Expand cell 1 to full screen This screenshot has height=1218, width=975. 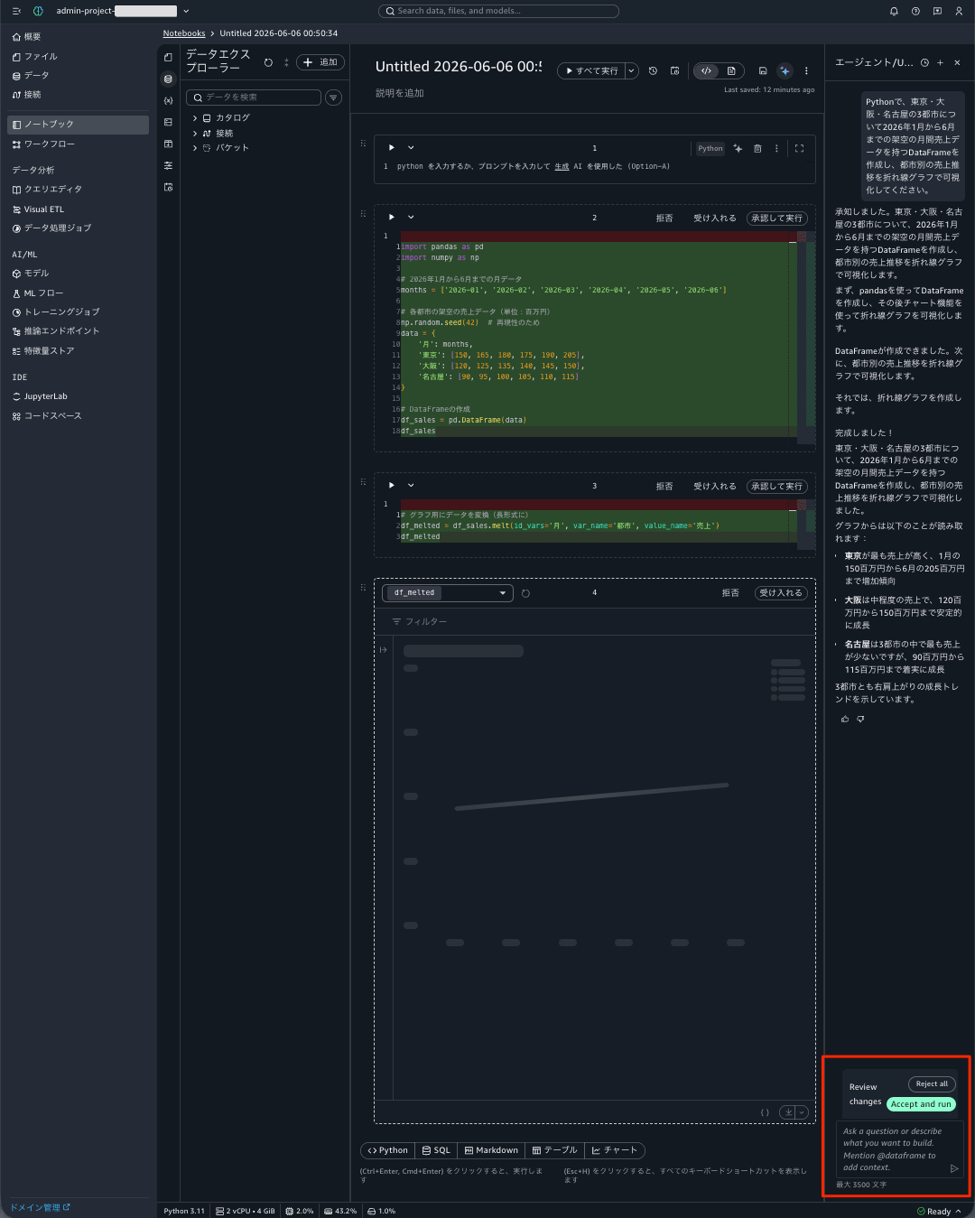[x=799, y=148]
